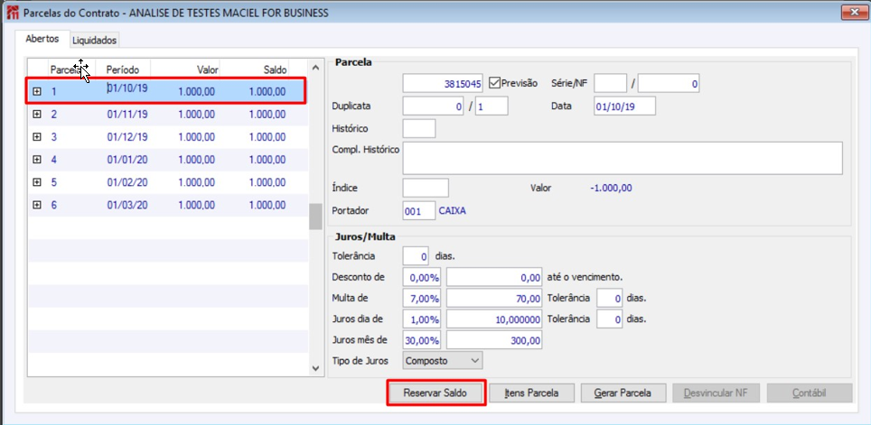
Task: Select period 01/01/20 cell
Action: 127,160
